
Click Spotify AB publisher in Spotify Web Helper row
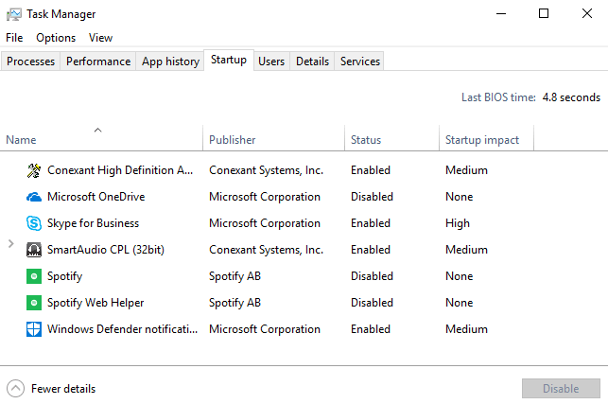click(x=235, y=303)
